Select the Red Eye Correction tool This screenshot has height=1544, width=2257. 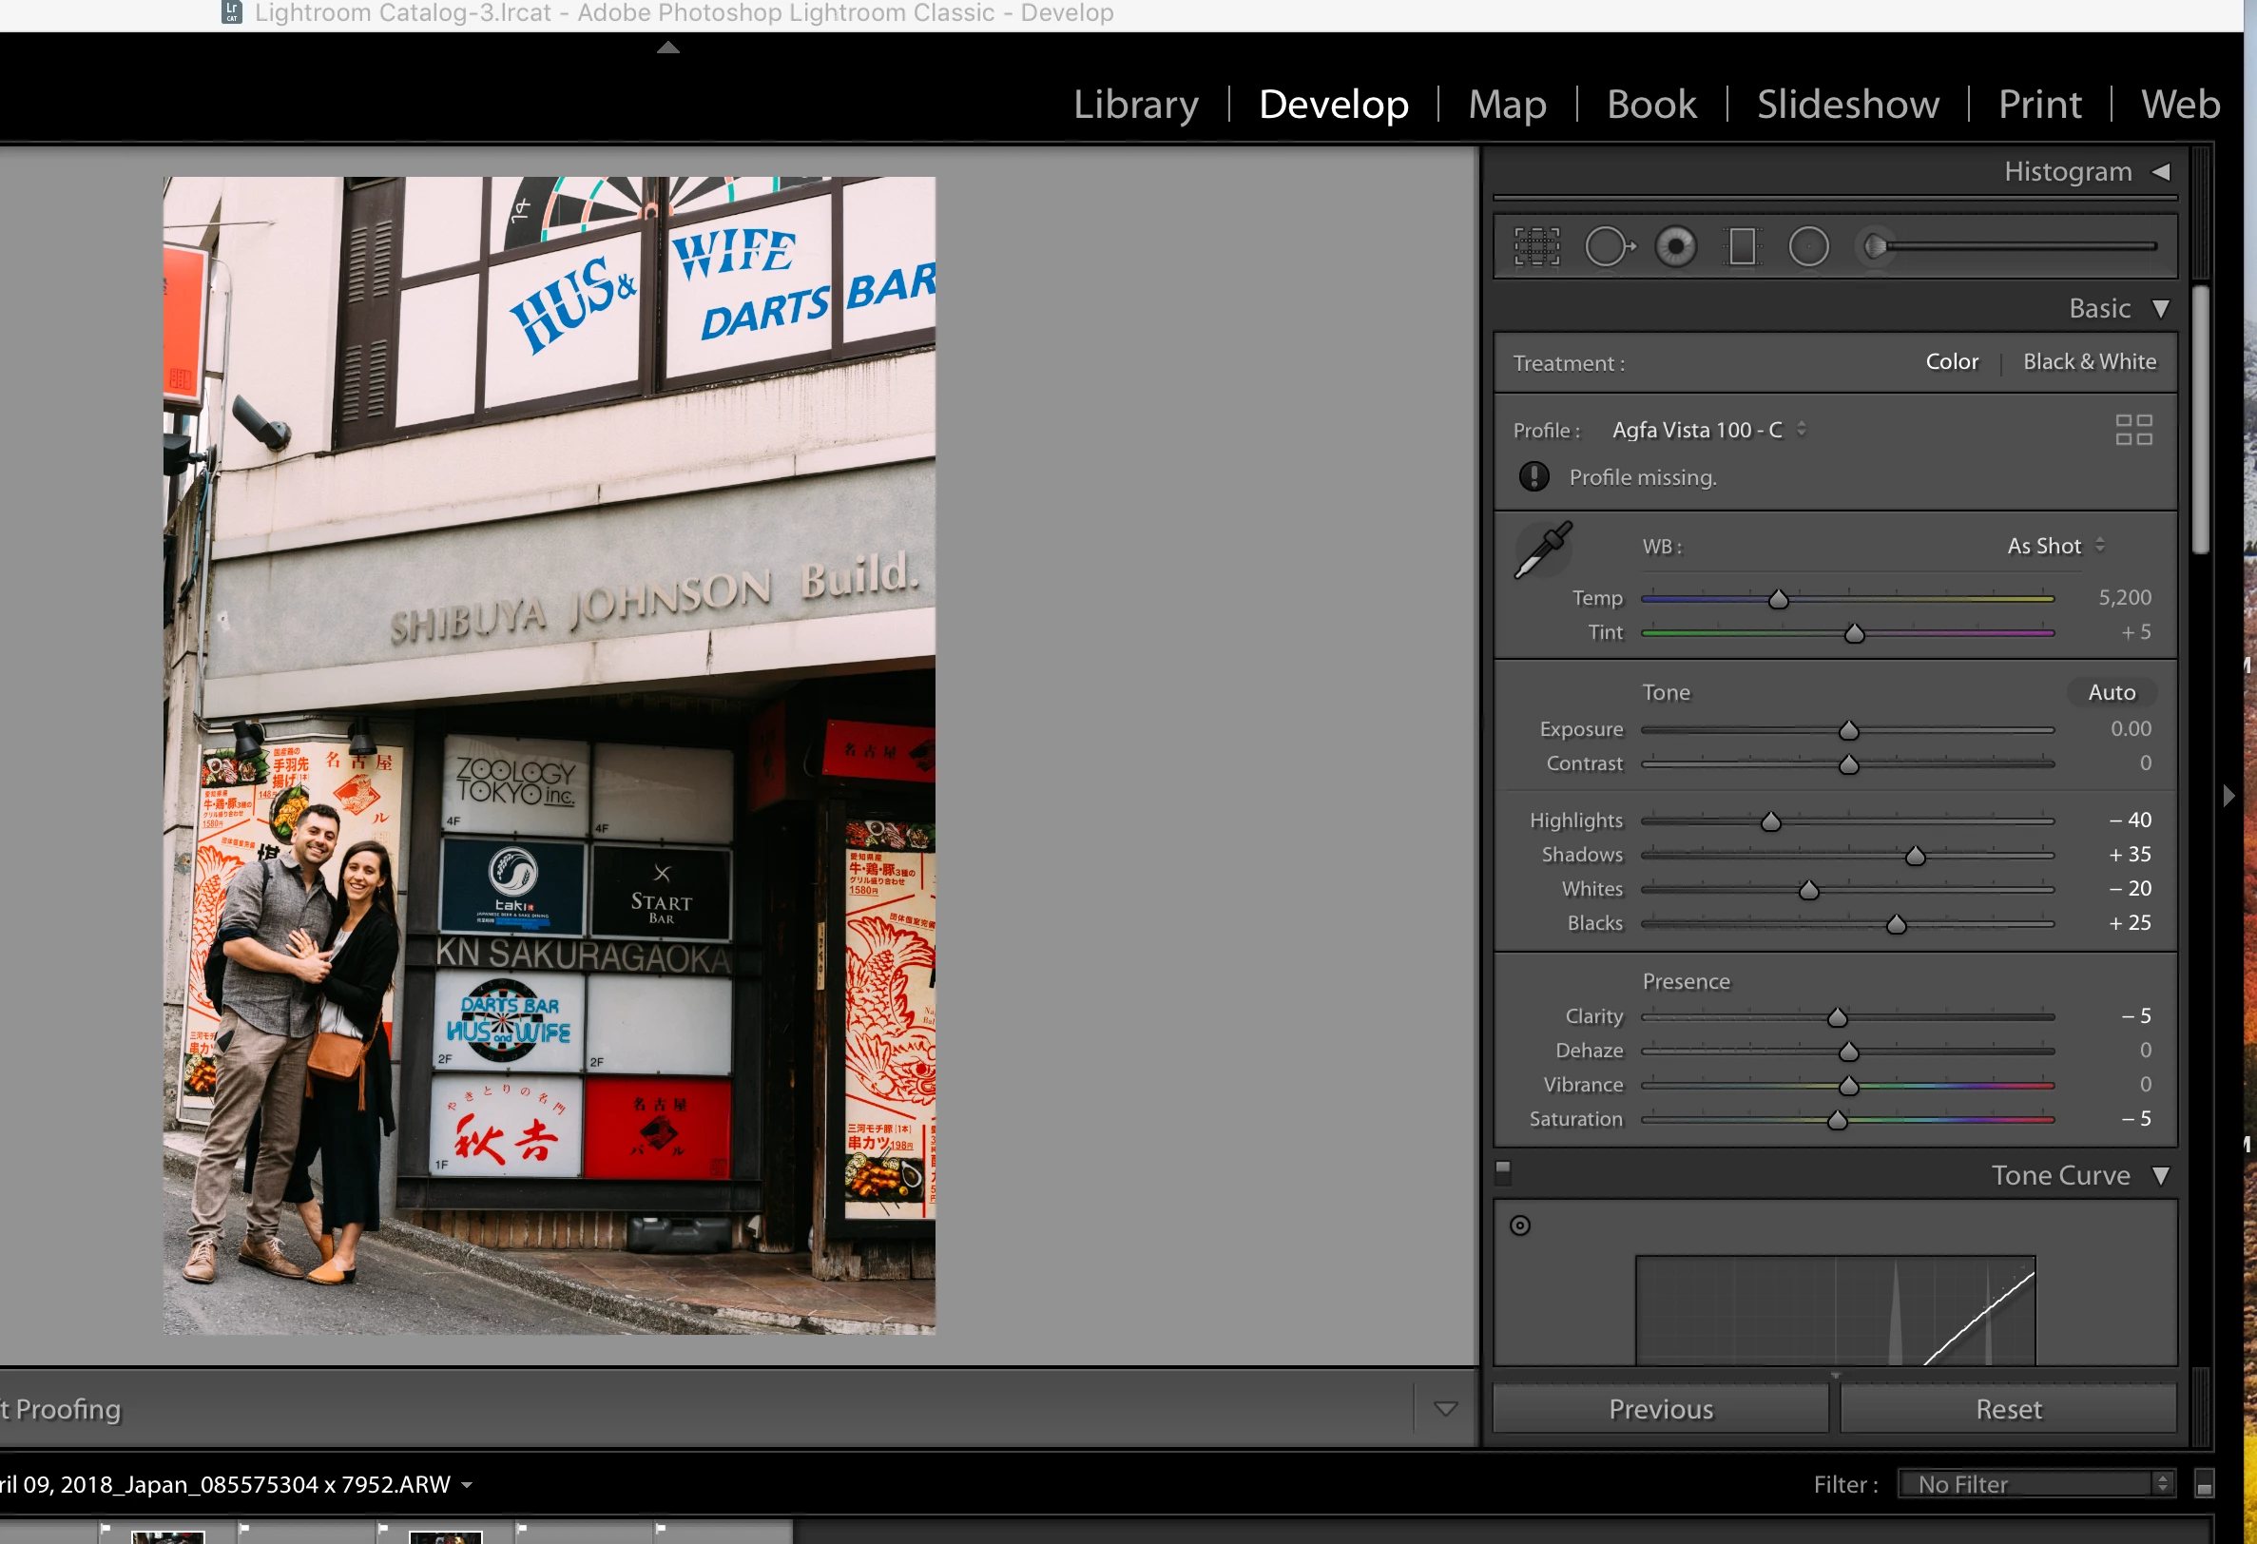click(x=1675, y=246)
